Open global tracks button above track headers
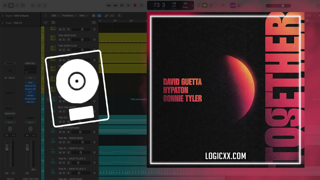 pos(94,22)
